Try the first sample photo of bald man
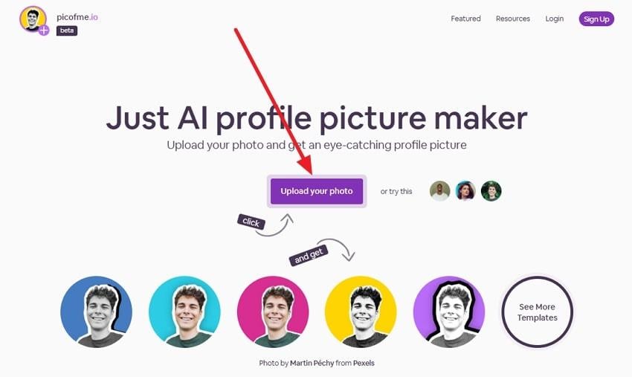 pos(439,190)
